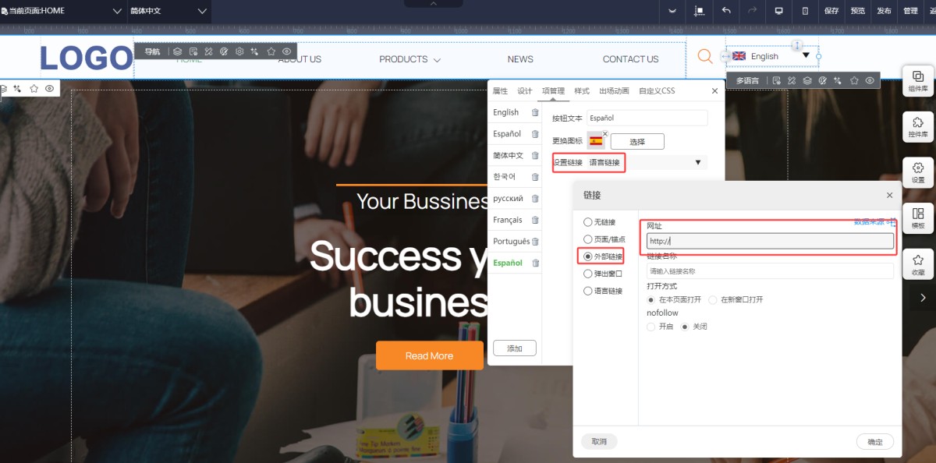Open the 简体中文 language dropdown
Screen dimensions: 936x463
pos(202,11)
